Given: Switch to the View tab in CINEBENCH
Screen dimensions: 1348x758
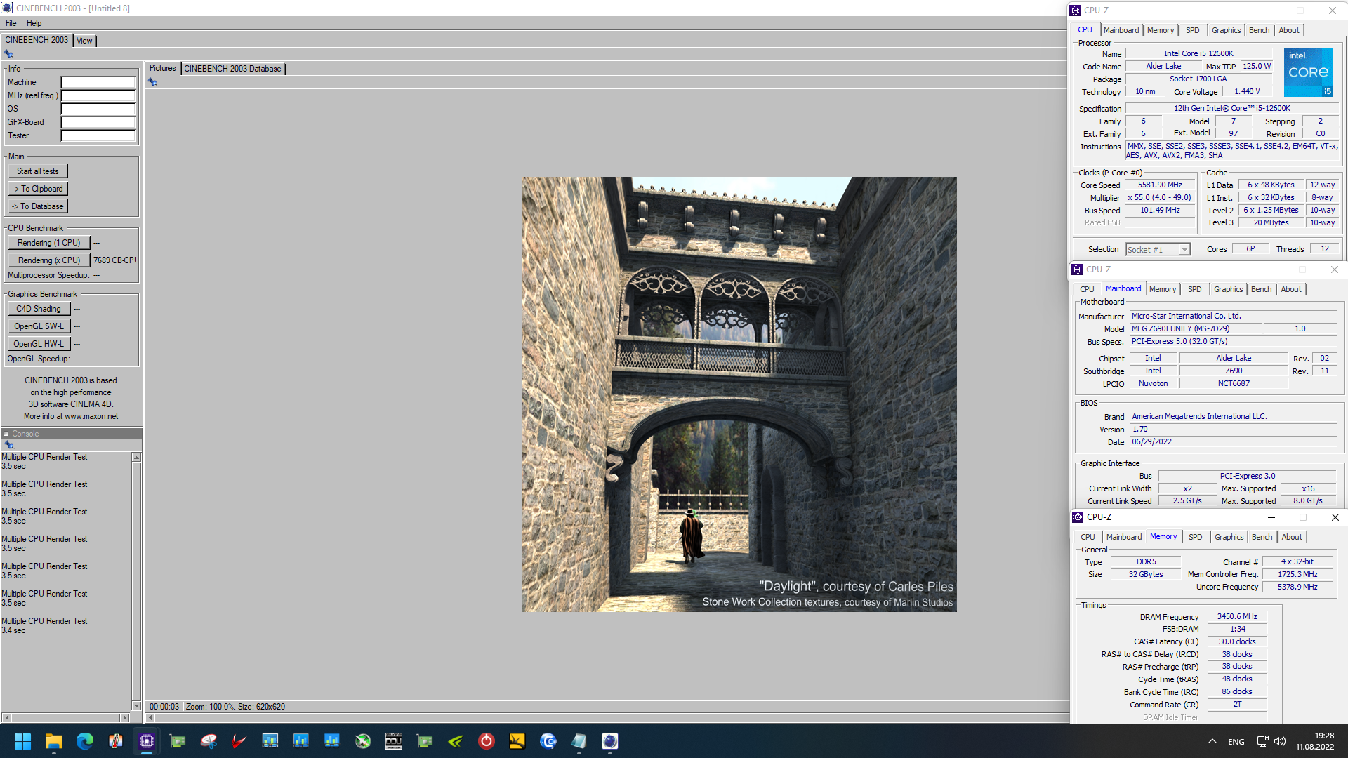Looking at the screenshot, I should [84, 41].
